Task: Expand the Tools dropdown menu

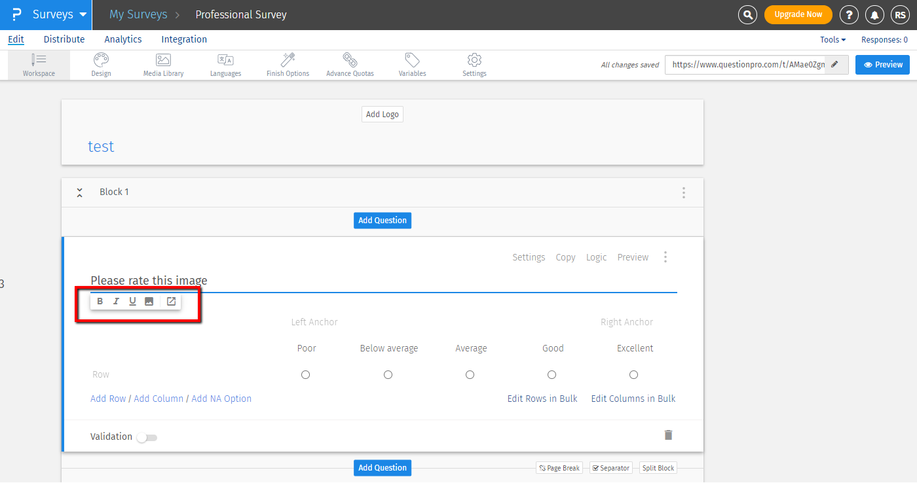Action: (x=833, y=40)
